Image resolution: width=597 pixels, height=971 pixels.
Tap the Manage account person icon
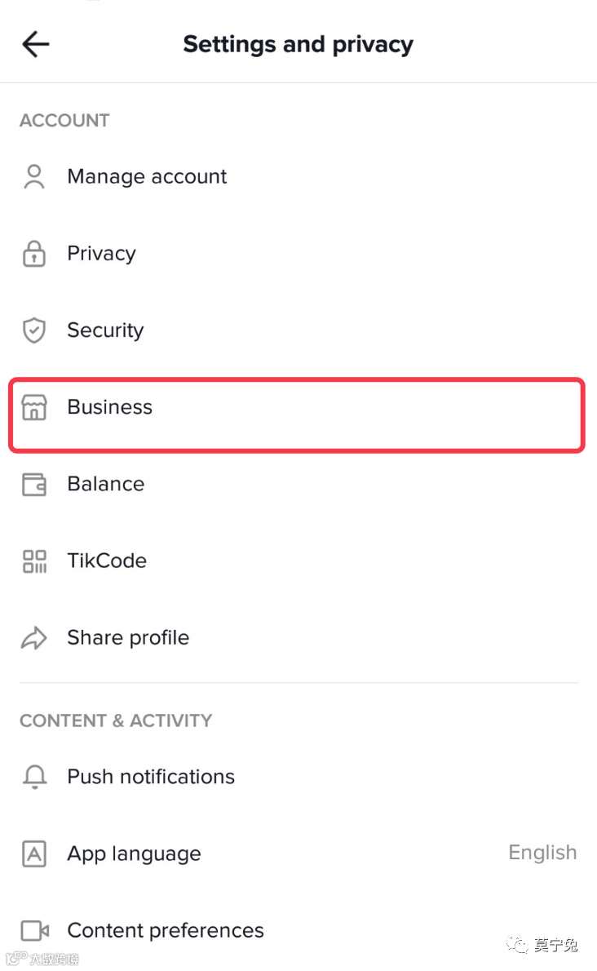pyautogui.click(x=34, y=177)
